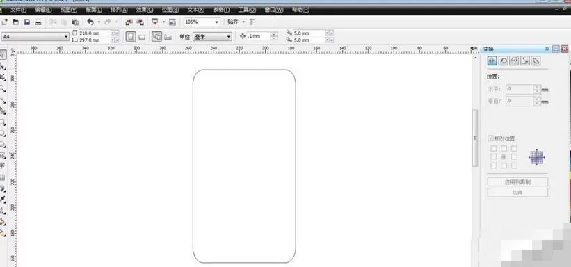This screenshot has height=267, width=571.
Task: Switch to Skew in Transform docker
Action: [536, 60]
